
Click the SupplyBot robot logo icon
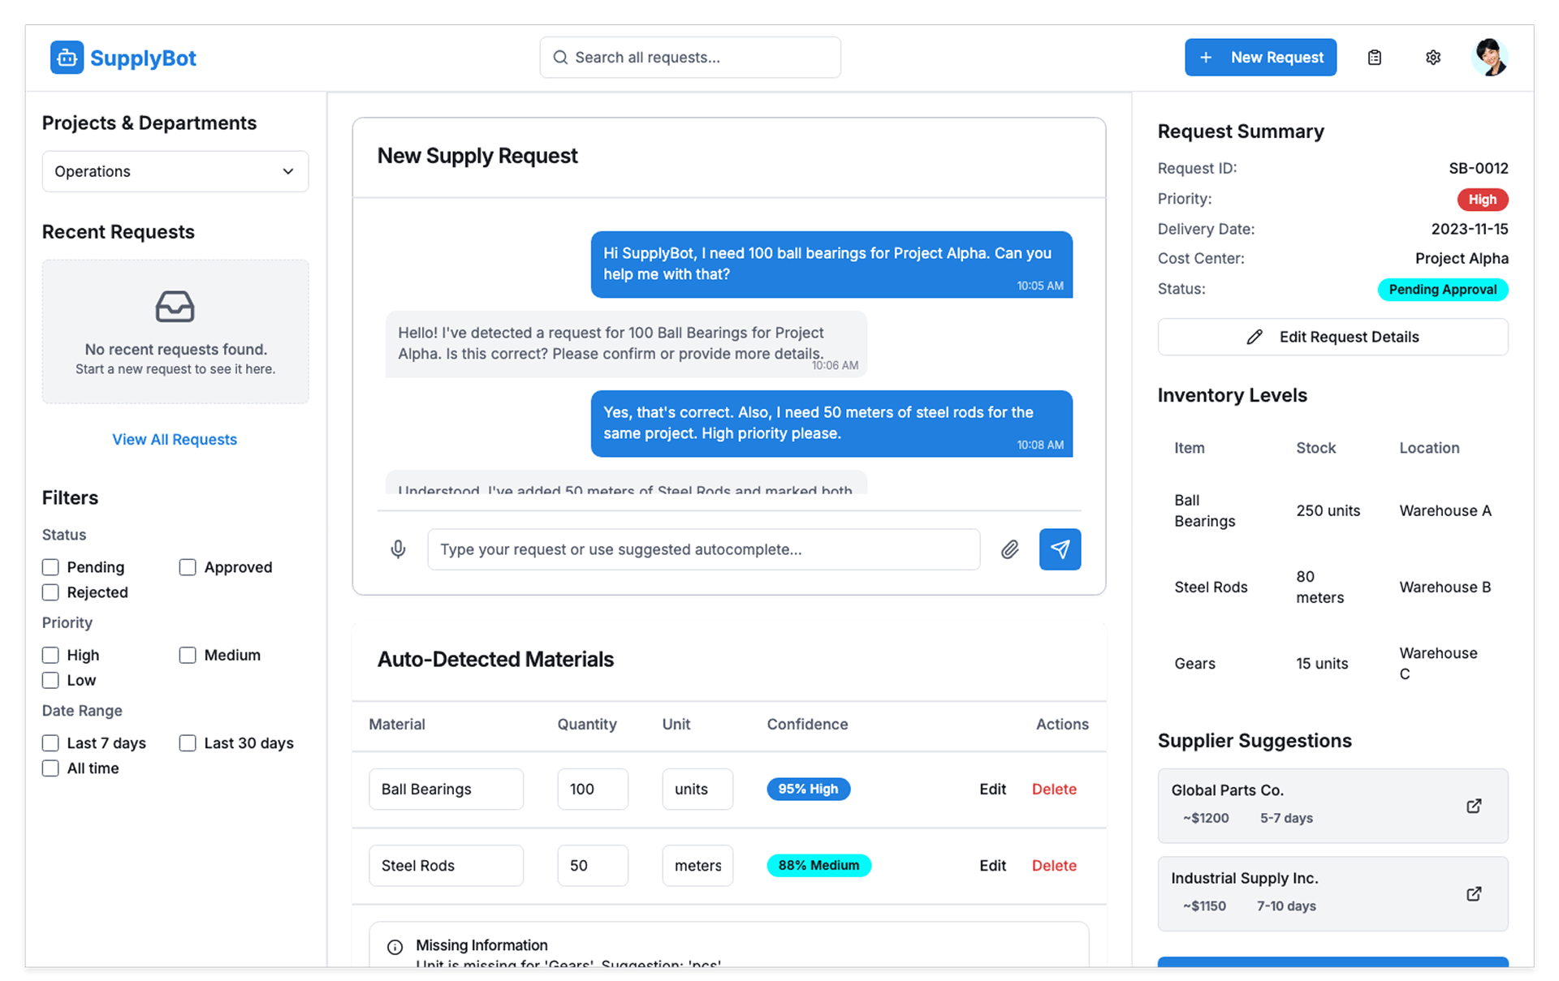67,58
